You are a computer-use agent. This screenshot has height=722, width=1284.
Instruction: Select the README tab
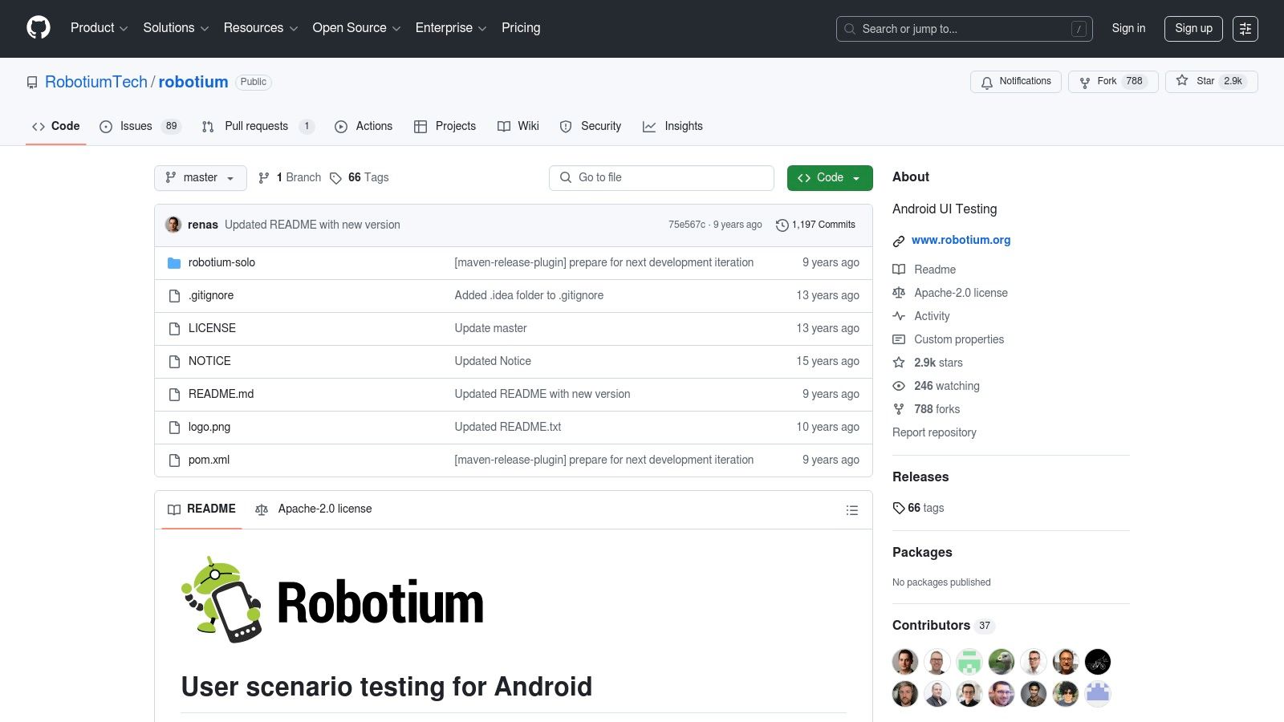click(201, 509)
